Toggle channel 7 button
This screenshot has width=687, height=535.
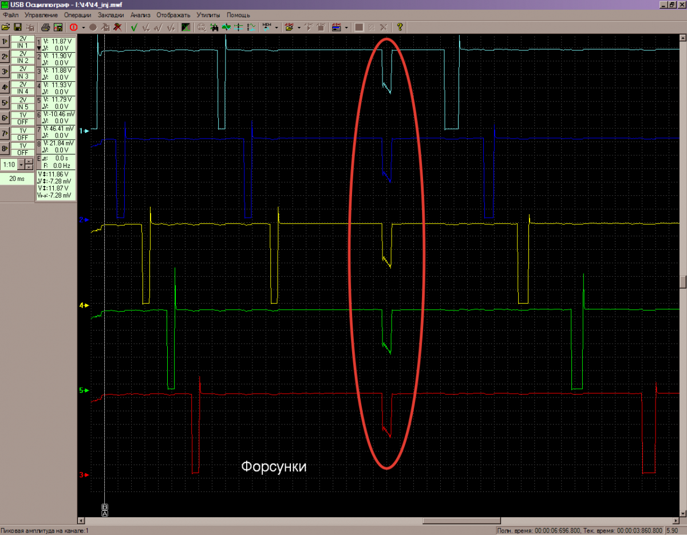tap(5, 133)
